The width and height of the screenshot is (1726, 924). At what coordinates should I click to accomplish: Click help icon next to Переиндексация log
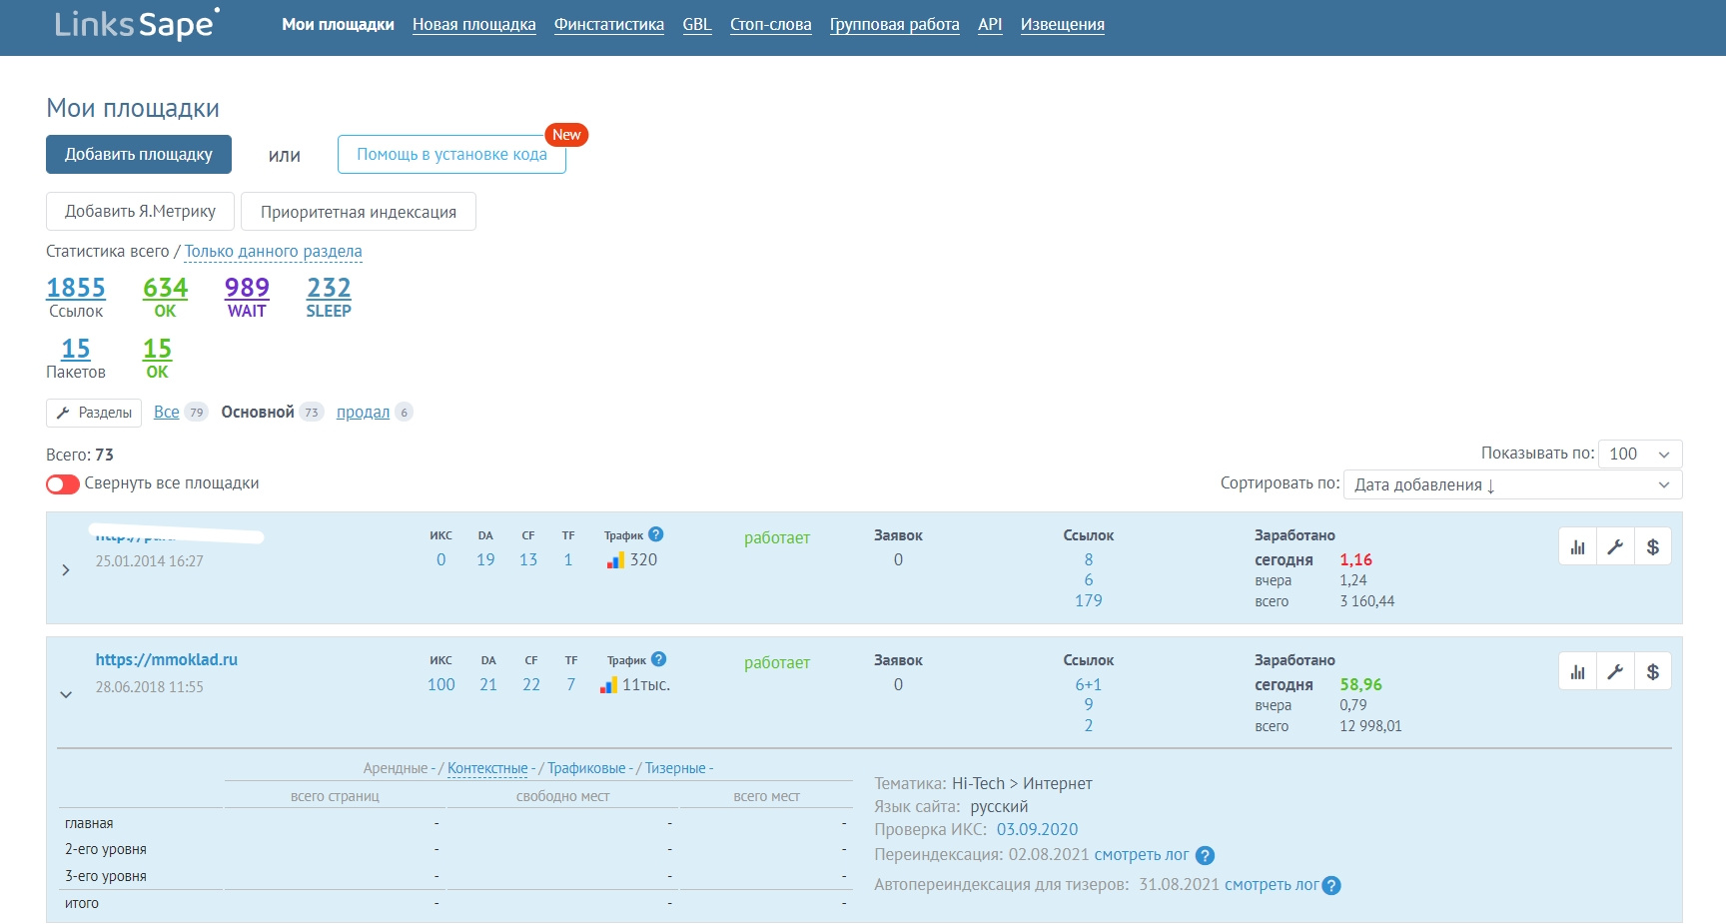(x=1205, y=855)
